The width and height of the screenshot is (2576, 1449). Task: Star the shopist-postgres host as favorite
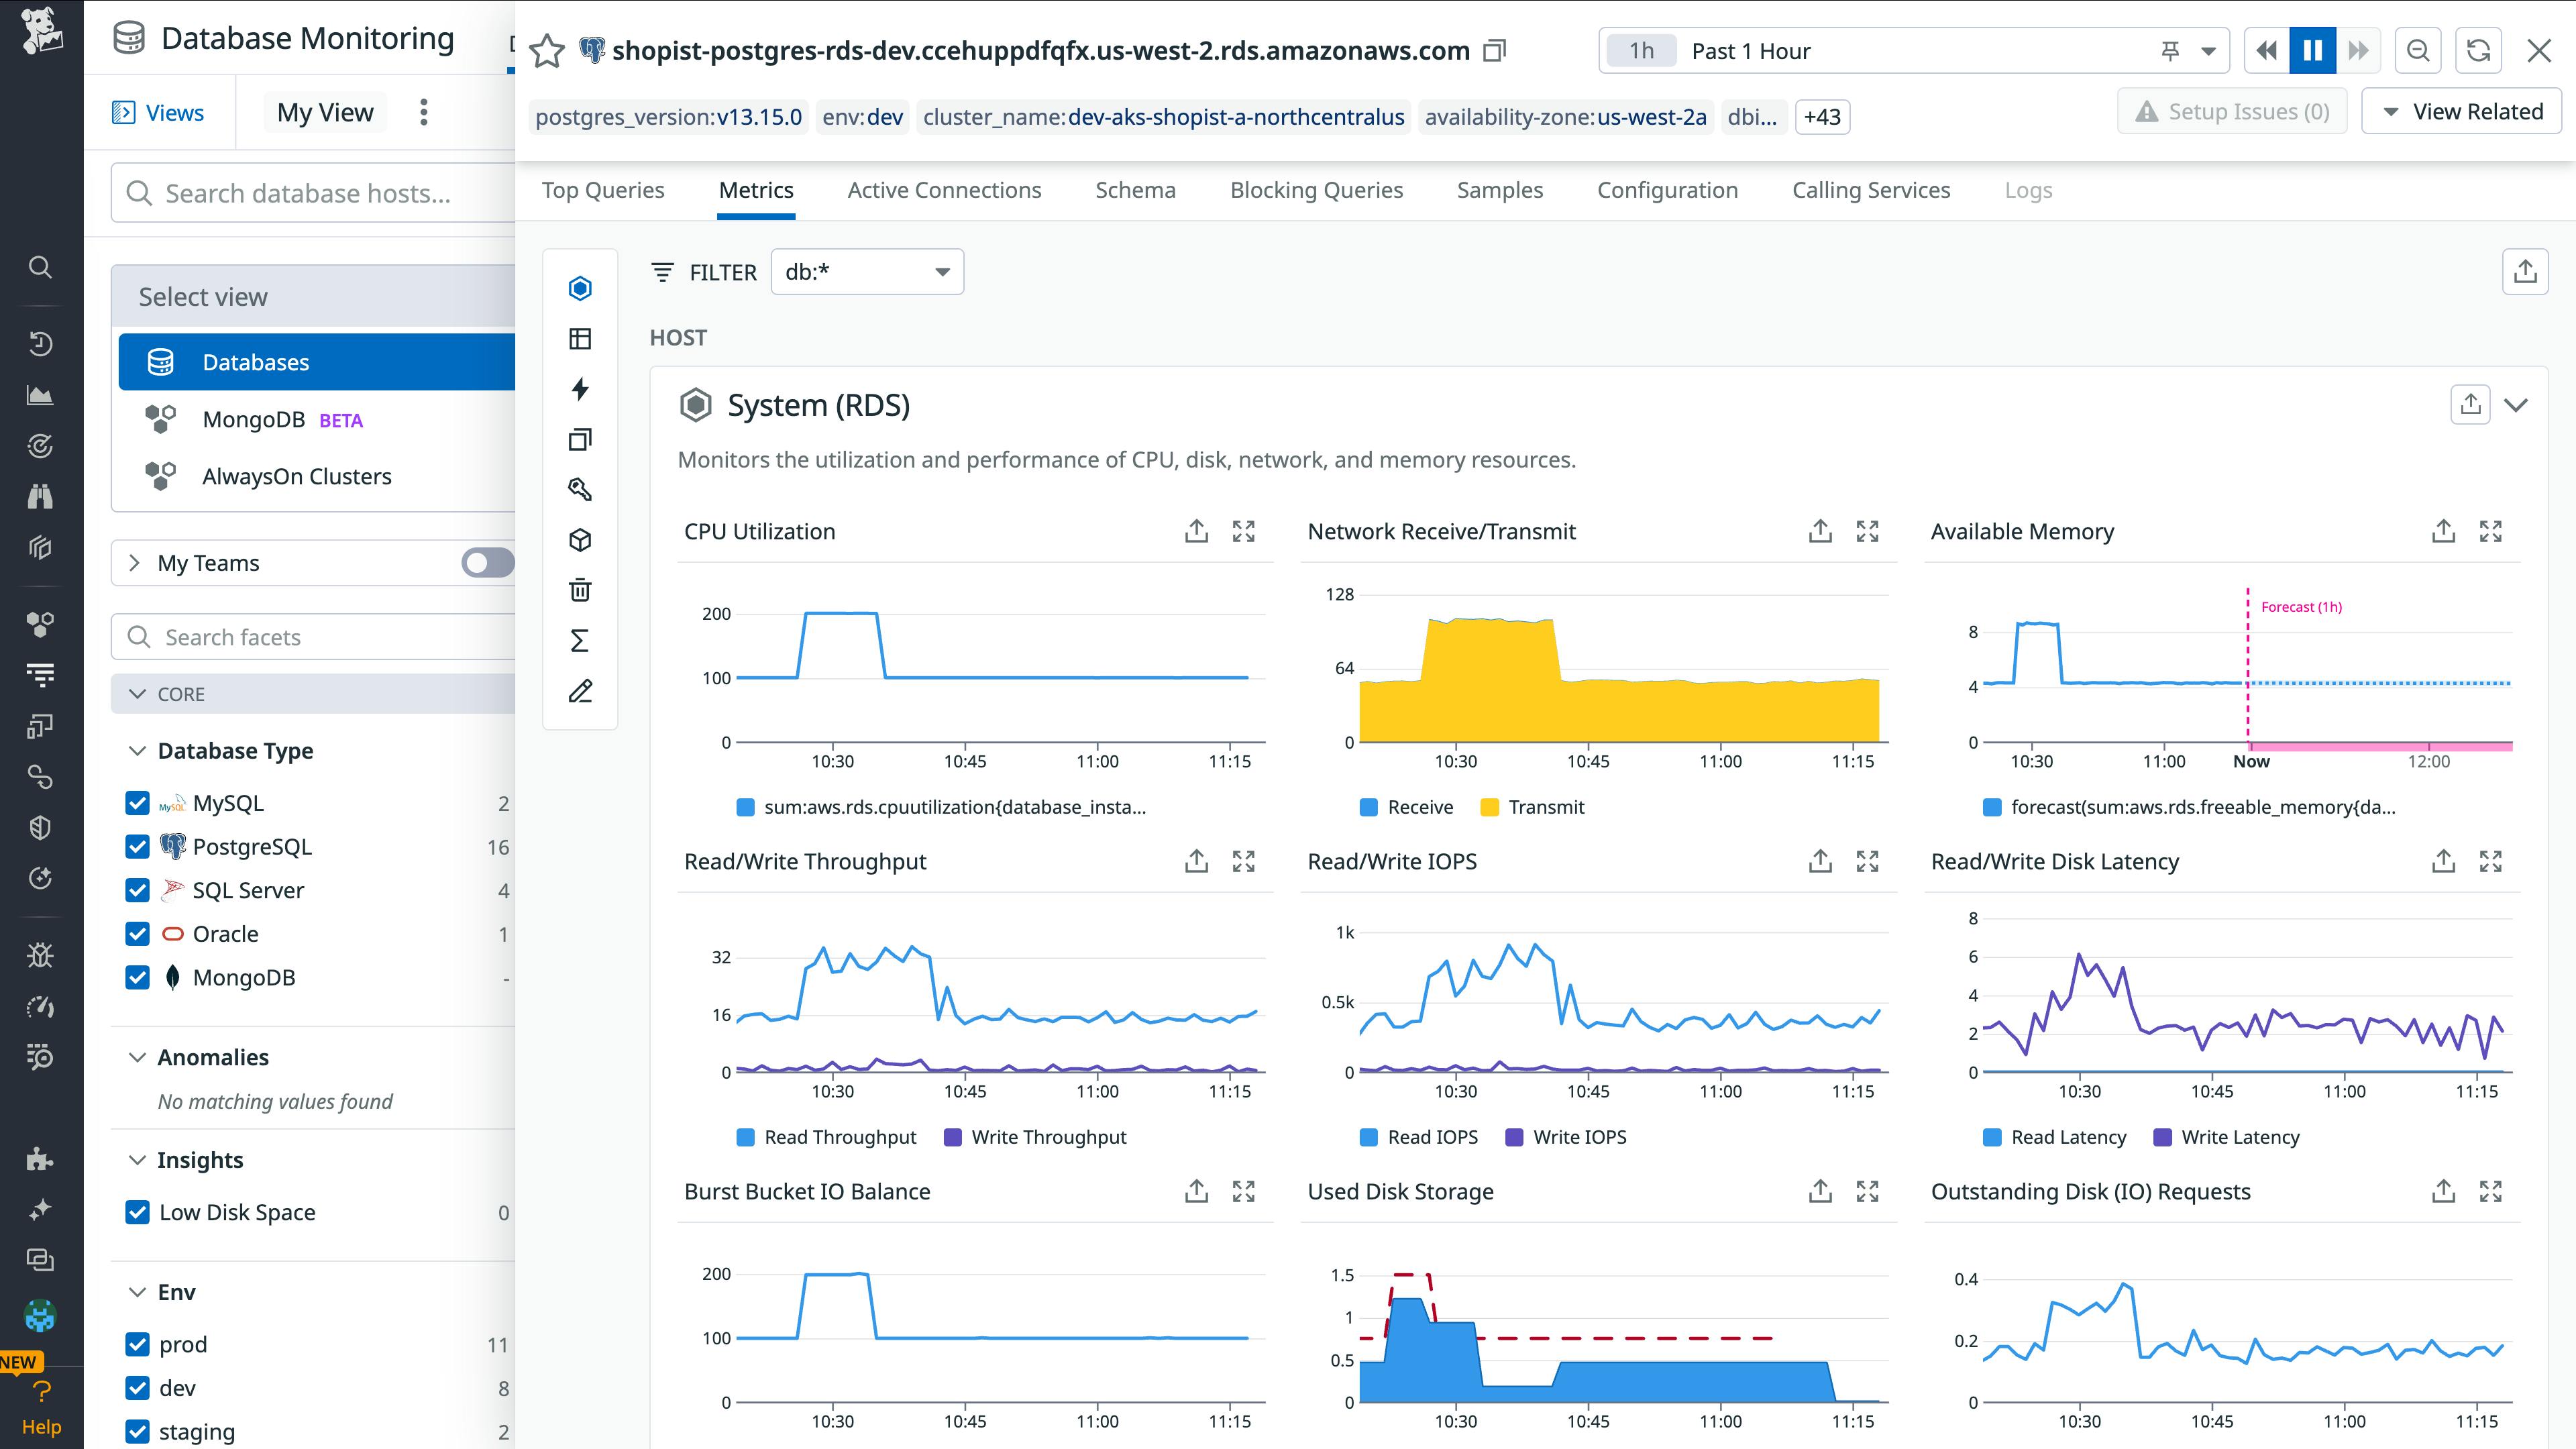[546, 50]
